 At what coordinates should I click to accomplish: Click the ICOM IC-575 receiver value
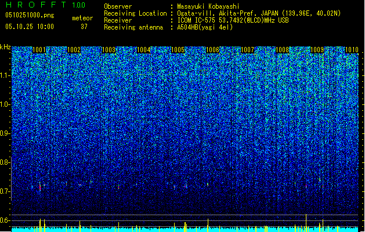coord(233,20)
